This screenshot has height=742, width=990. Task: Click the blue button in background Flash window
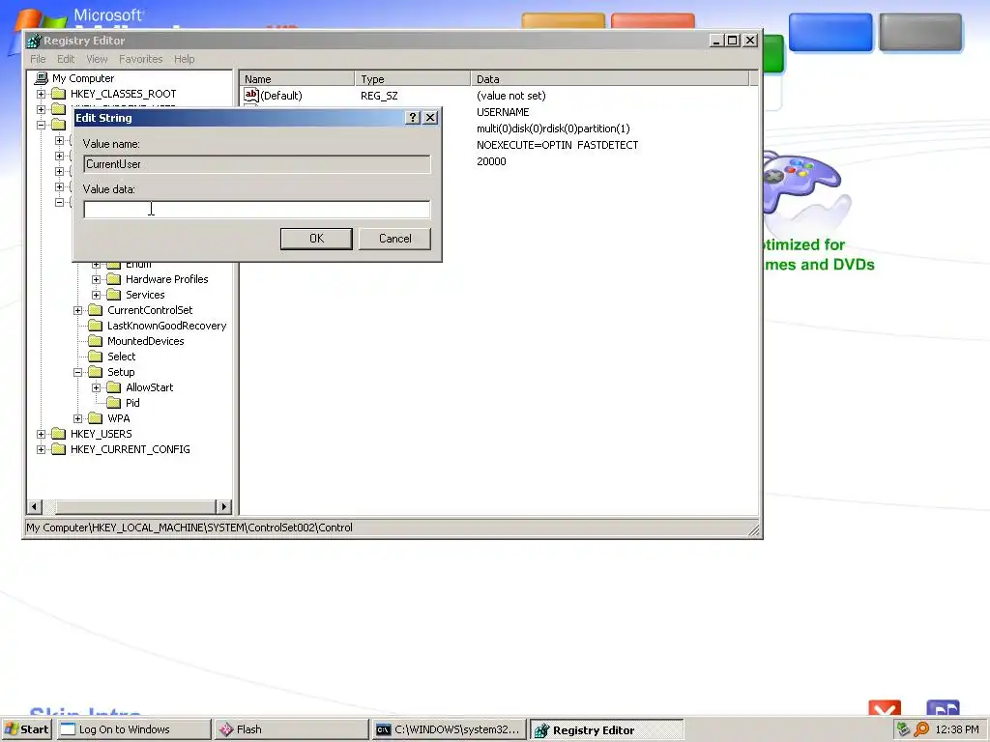pyautogui.click(x=830, y=32)
